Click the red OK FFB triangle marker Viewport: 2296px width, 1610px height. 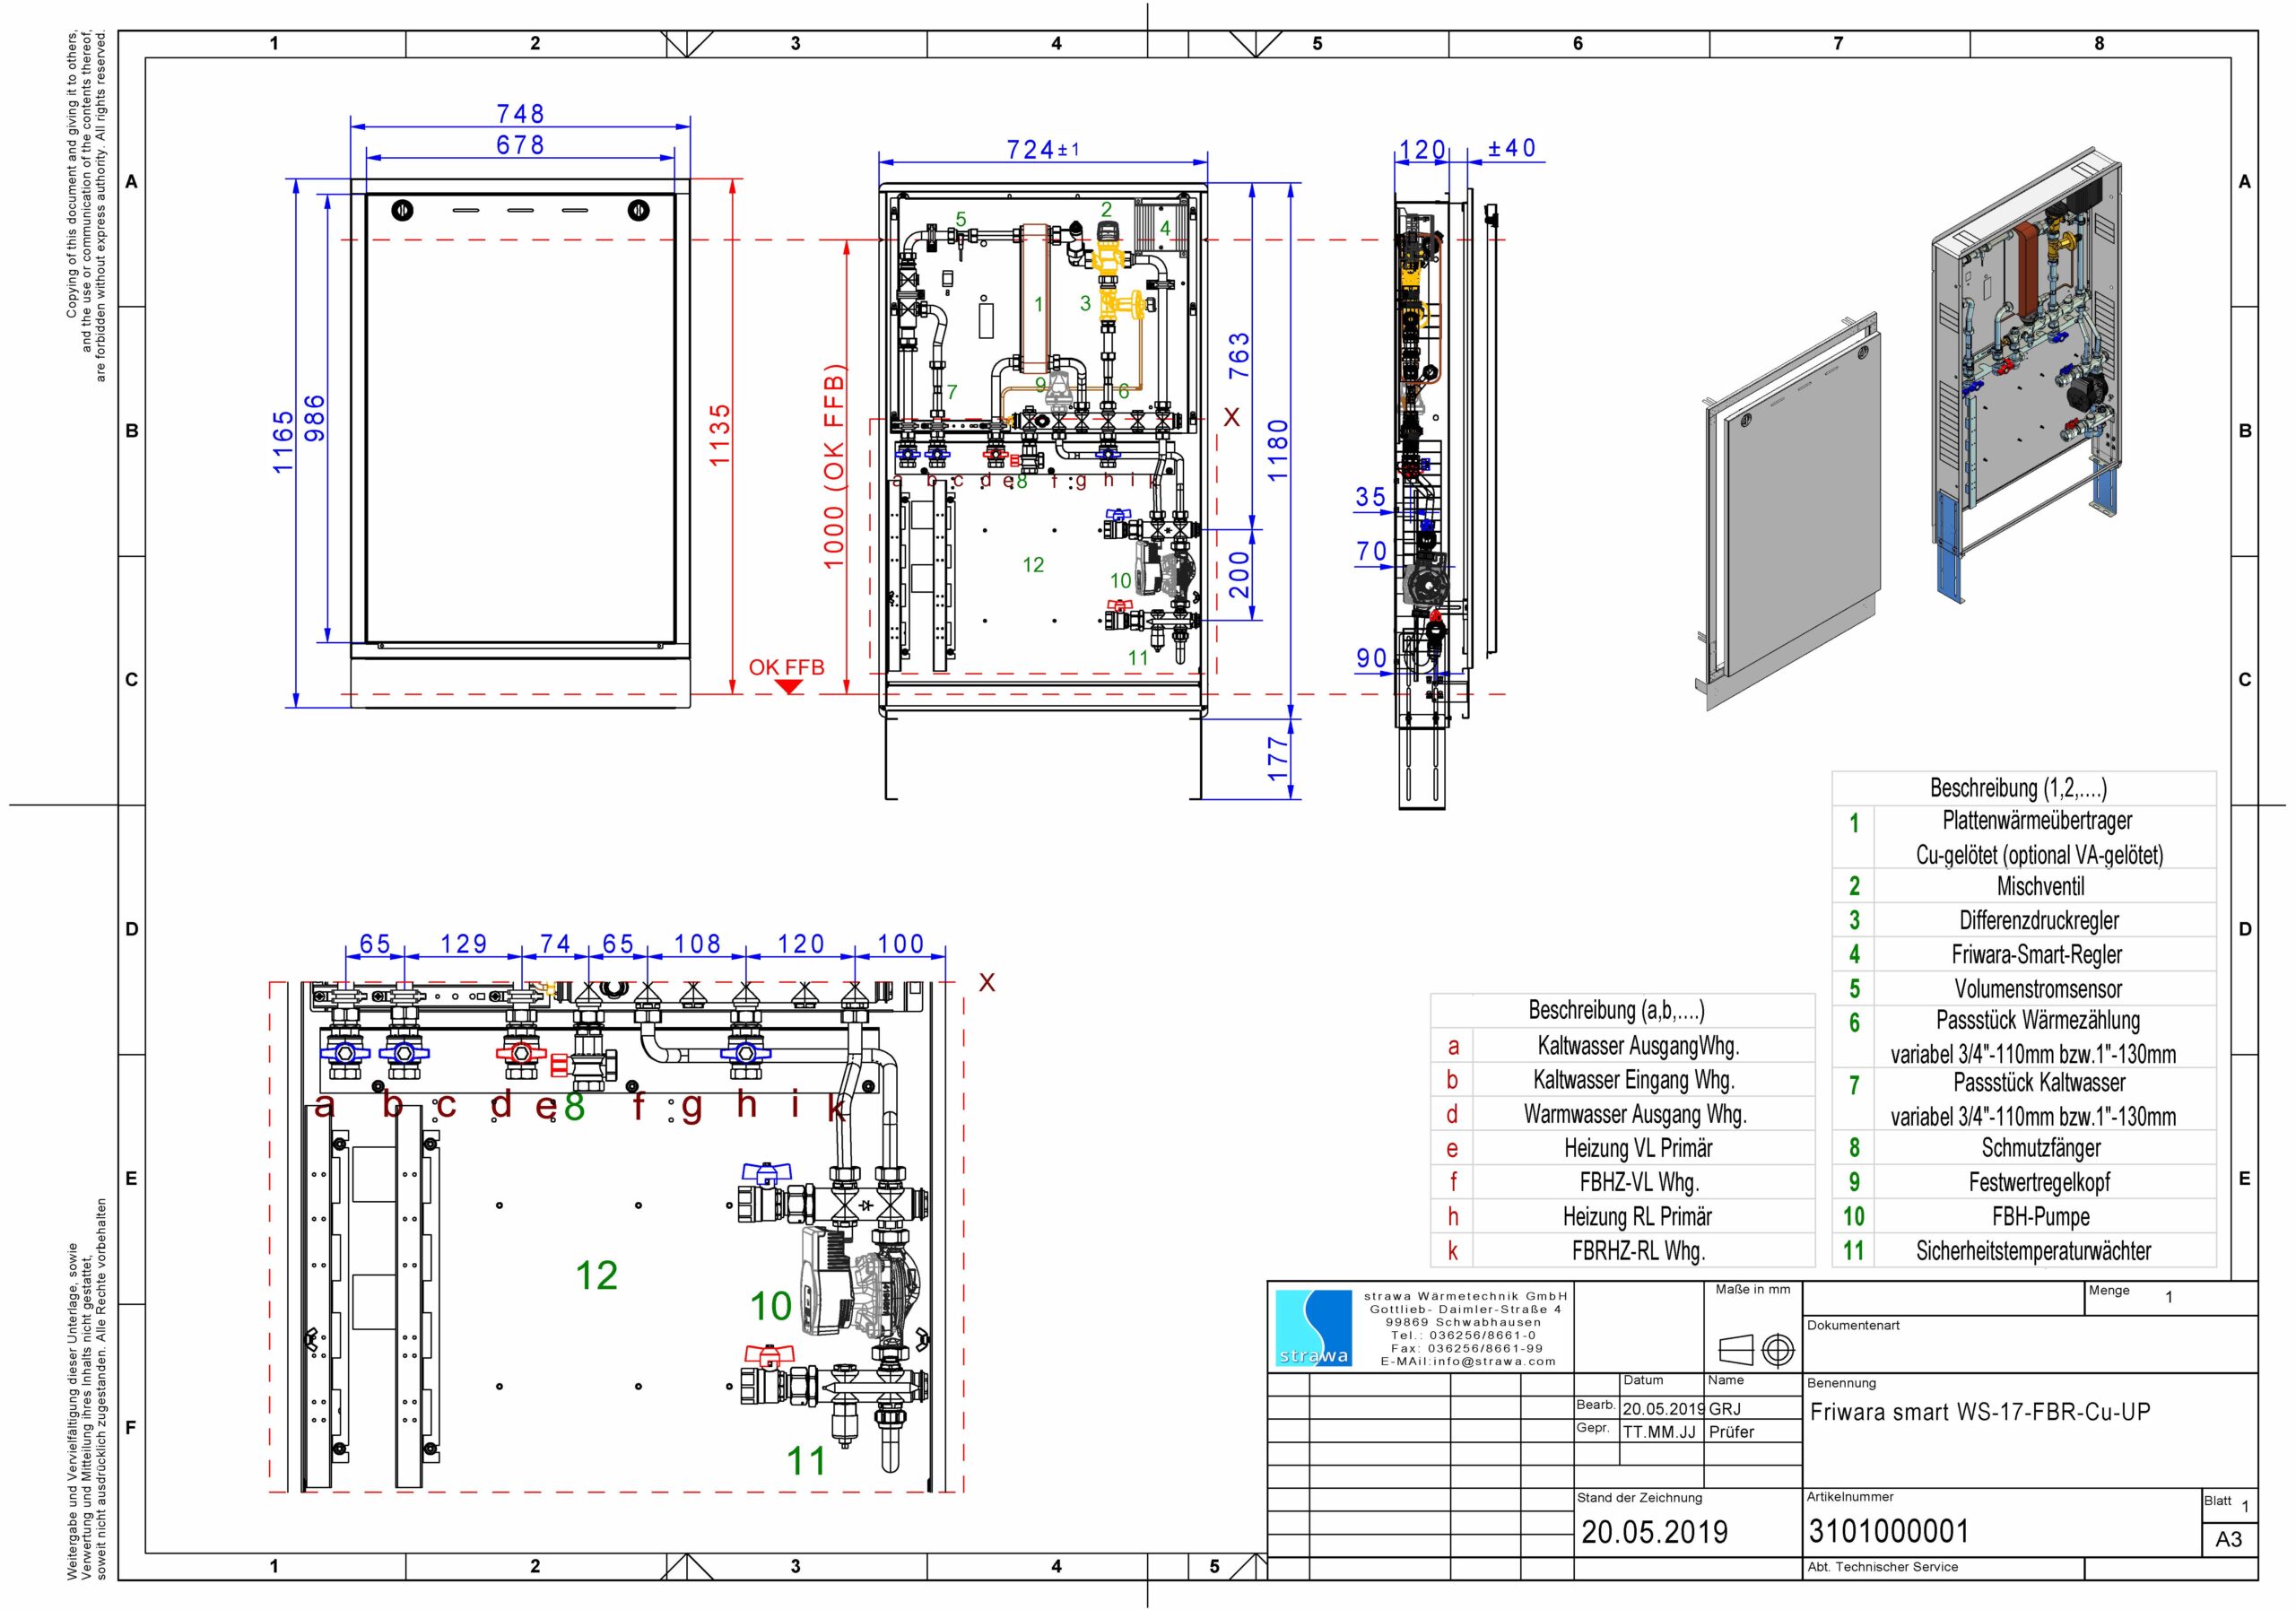point(790,687)
